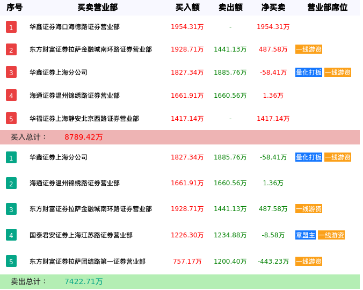Click 一线游资 tag on sell row 1
Viewport: 363px width, 290px height.
point(338,157)
